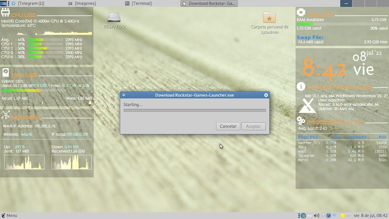Click the Download Rockstar-Games-Launcher.exe title bar
The width and height of the screenshot is (389, 219).
point(194,95)
